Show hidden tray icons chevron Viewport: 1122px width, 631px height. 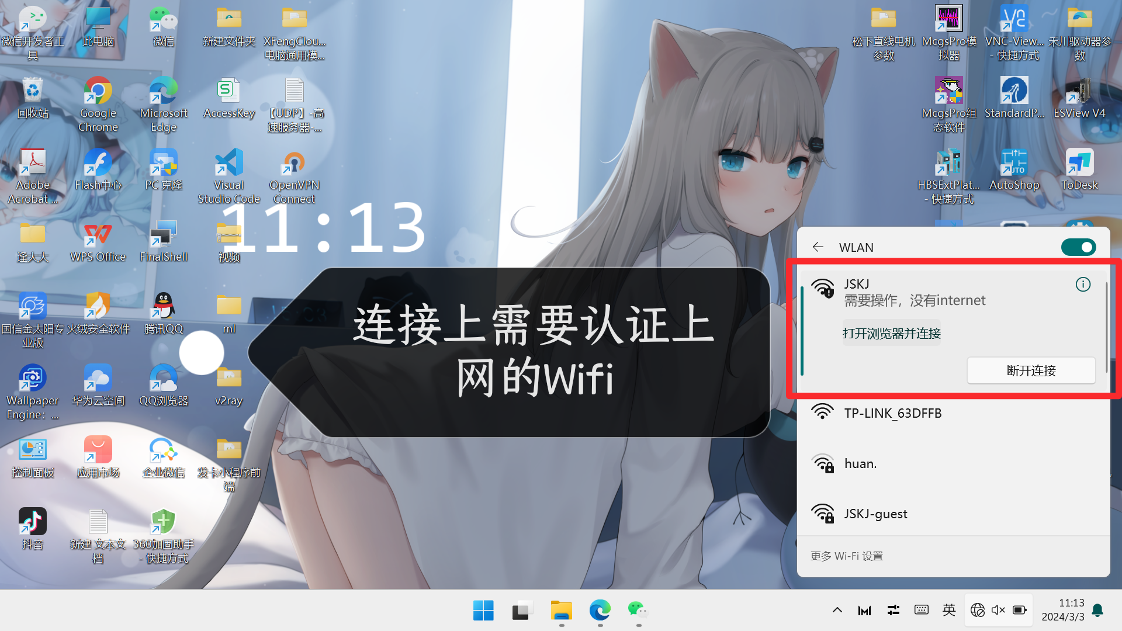pyautogui.click(x=837, y=611)
